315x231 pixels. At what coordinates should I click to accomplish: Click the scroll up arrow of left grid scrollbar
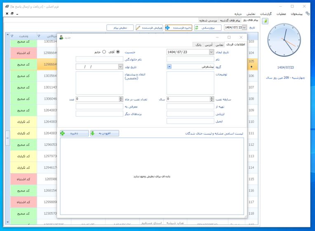(8, 35)
